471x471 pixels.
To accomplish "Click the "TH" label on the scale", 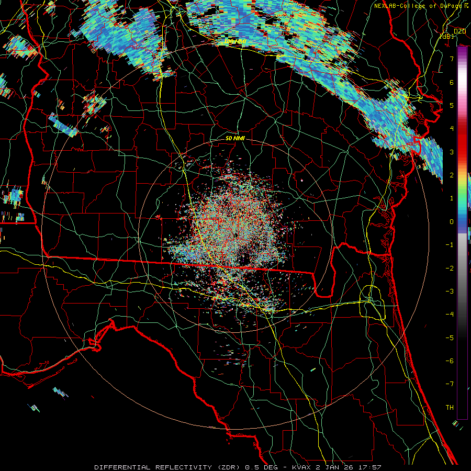I will coord(450,408).
